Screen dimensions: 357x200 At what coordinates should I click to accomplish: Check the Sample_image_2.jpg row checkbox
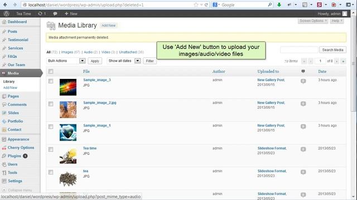coord(51,104)
